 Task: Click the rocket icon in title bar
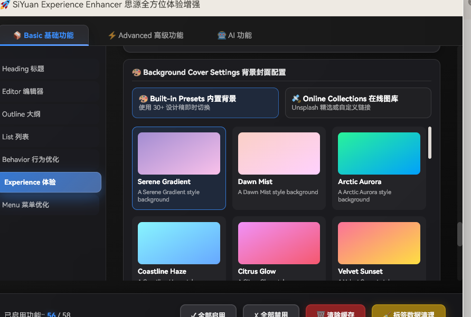(x=5, y=5)
